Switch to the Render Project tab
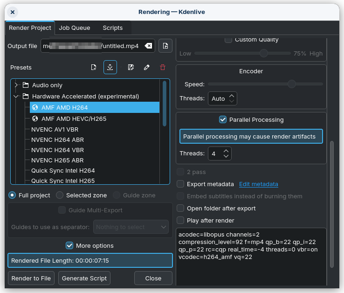The width and height of the screenshot is (344, 293). click(x=30, y=28)
